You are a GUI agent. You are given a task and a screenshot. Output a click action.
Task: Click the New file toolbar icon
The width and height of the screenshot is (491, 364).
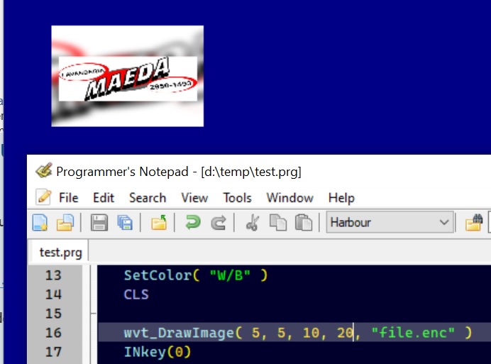[40, 222]
